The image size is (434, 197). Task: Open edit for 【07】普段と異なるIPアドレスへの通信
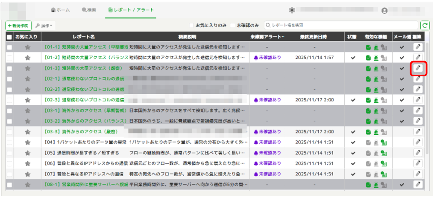(x=418, y=174)
